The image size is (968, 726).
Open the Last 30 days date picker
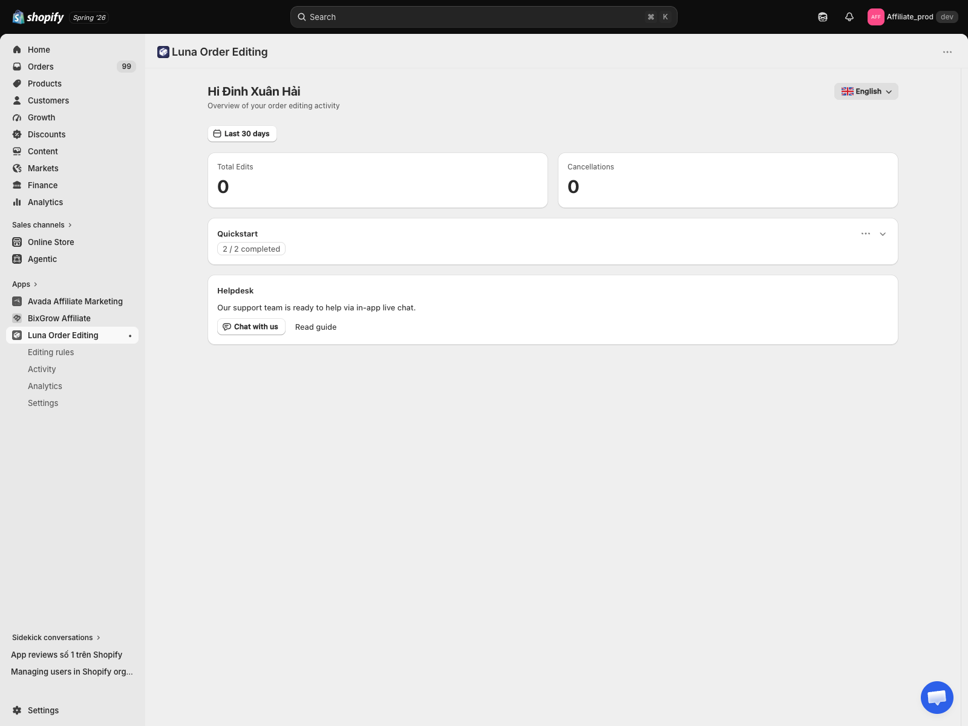(x=242, y=134)
